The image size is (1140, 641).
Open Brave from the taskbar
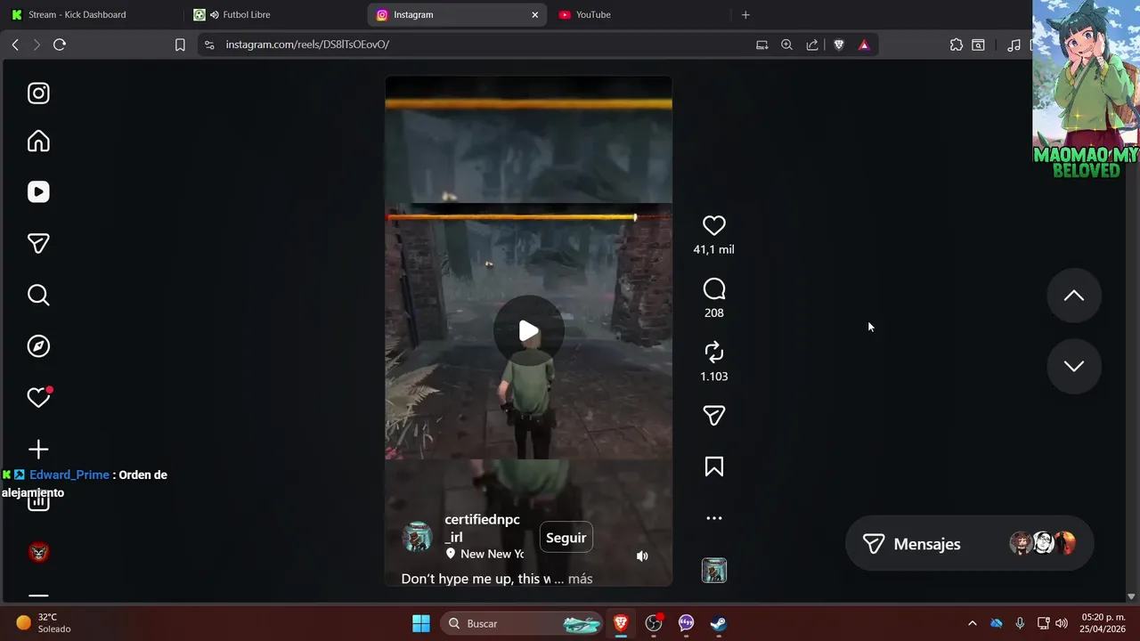coord(622,623)
